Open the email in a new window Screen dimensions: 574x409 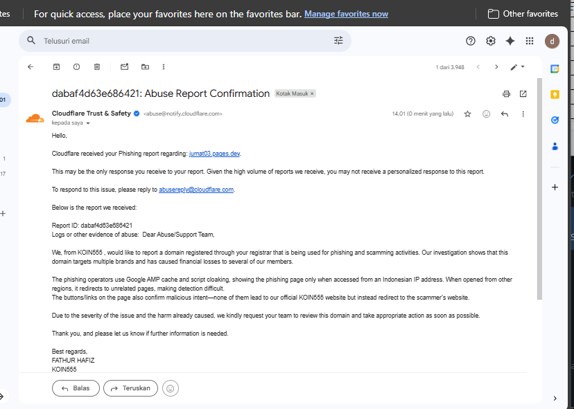523,94
